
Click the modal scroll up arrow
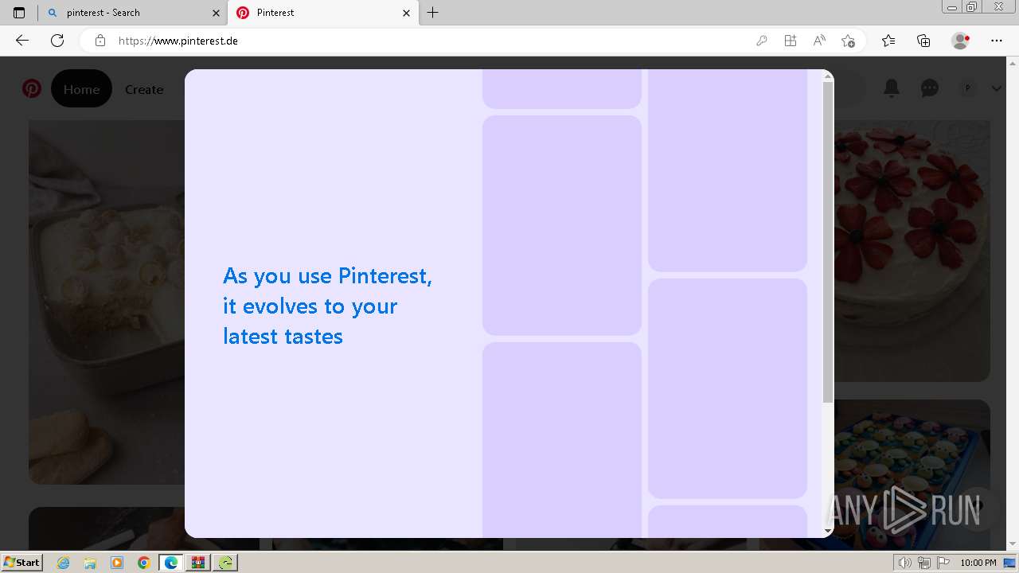coord(828,76)
